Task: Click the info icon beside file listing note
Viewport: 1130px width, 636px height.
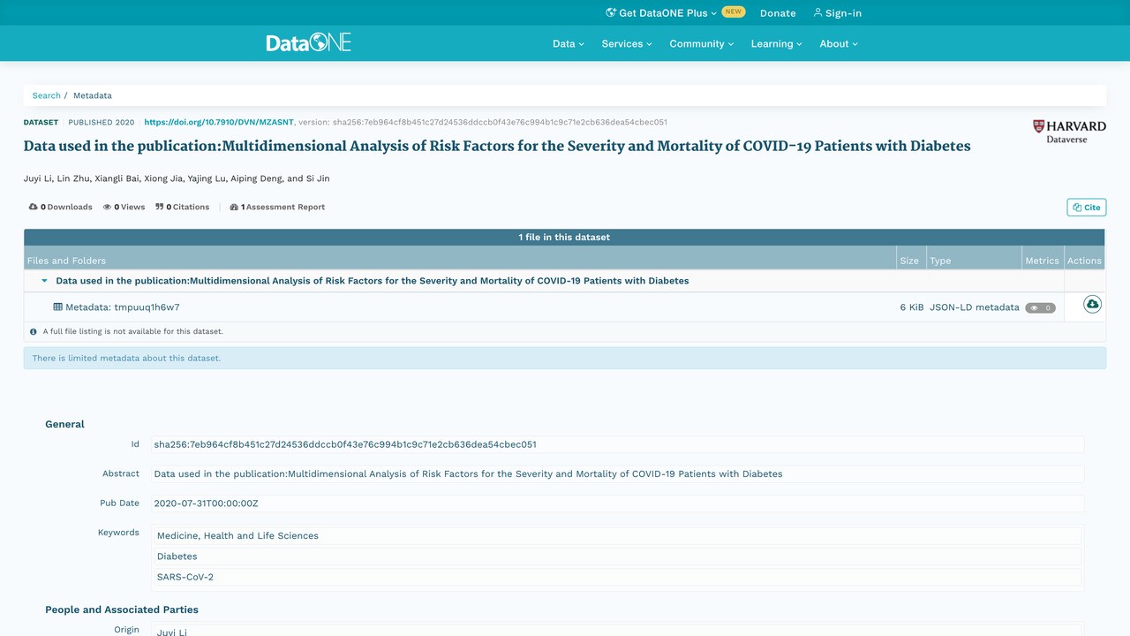Action: 34,332
